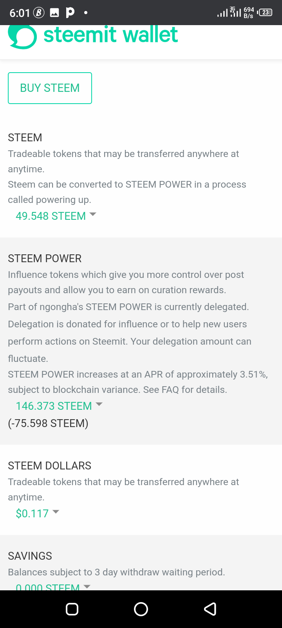Select the delegated (-75.598 STEEM) amount text
The image size is (282, 628).
(x=48, y=423)
